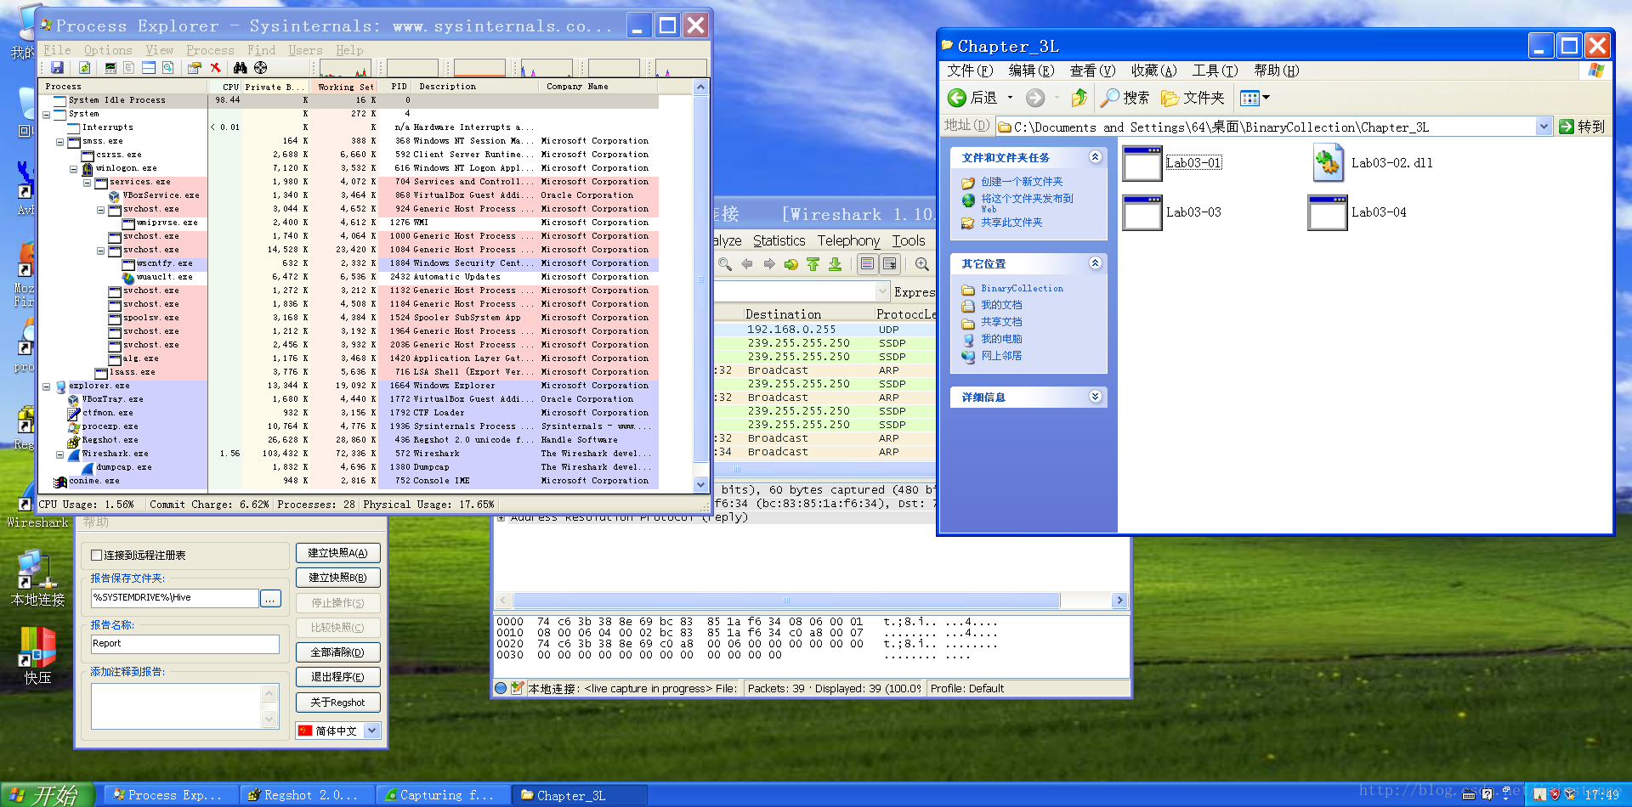1632x807 pixels.
Task: Click Wireshark's go to last packet icon
Action: tap(836, 264)
